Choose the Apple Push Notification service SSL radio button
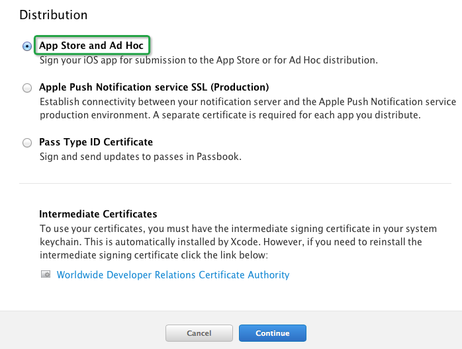Screen dimensions: 462x349 coord(26,88)
